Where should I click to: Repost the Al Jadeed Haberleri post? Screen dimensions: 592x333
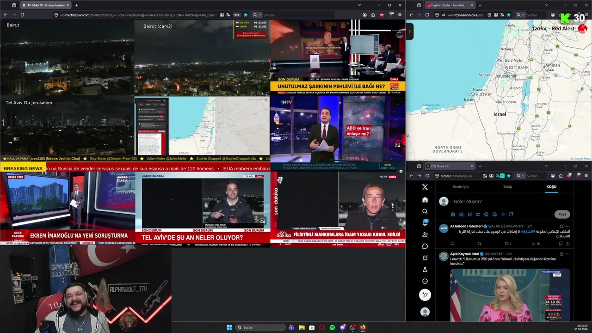pyautogui.click(x=479, y=243)
